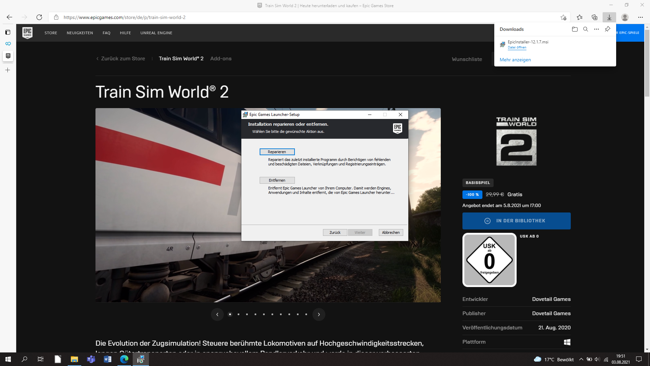Click Zurück in the setup dialog
The width and height of the screenshot is (650, 366).
(335, 232)
